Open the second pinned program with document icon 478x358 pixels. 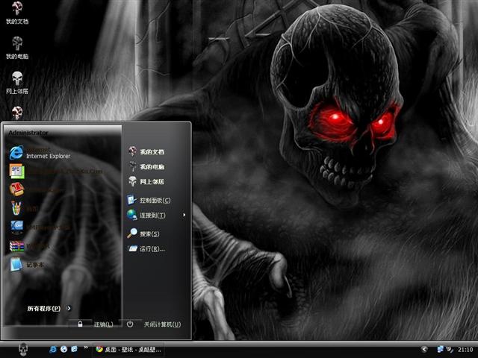16,171
